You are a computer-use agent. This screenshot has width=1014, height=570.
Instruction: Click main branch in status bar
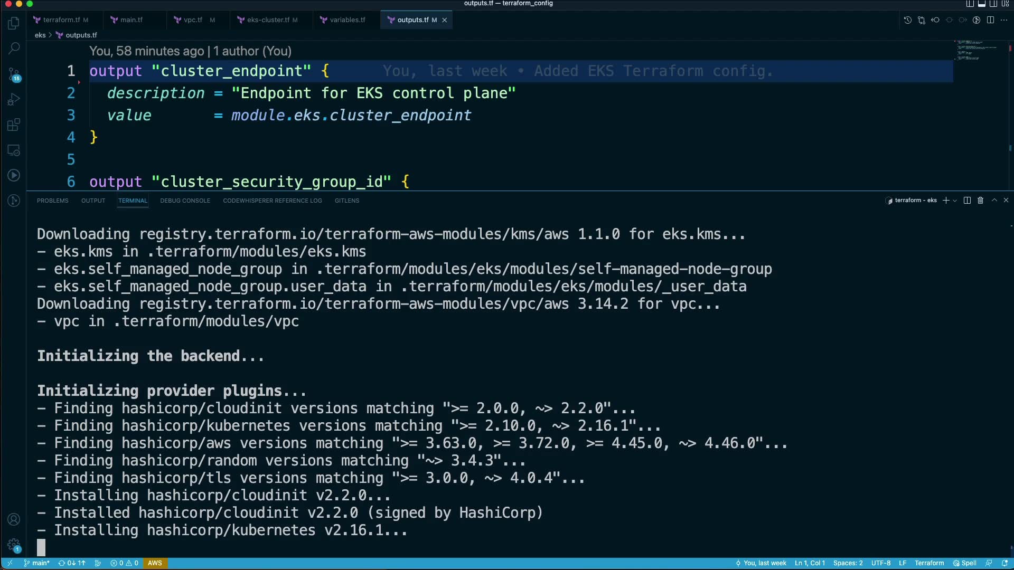(x=37, y=563)
